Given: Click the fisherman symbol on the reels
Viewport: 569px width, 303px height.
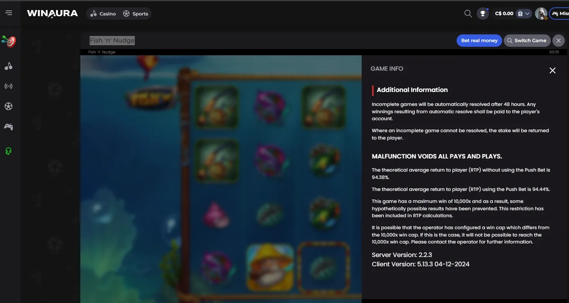Looking at the screenshot, I should pyautogui.click(x=270, y=267).
